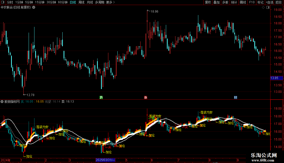Click the 12.78 low price label
Viewport: 284px width, 163px height.
(x=30, y=95)
